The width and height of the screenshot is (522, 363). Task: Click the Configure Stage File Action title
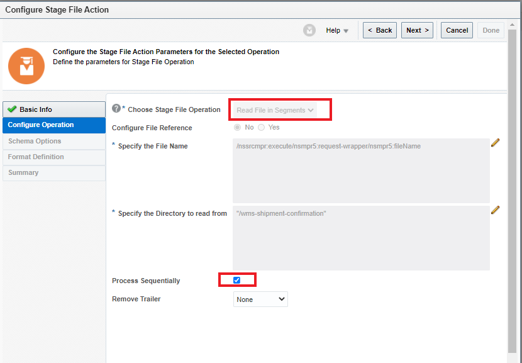pyautogui.click(x=57, y=9)
